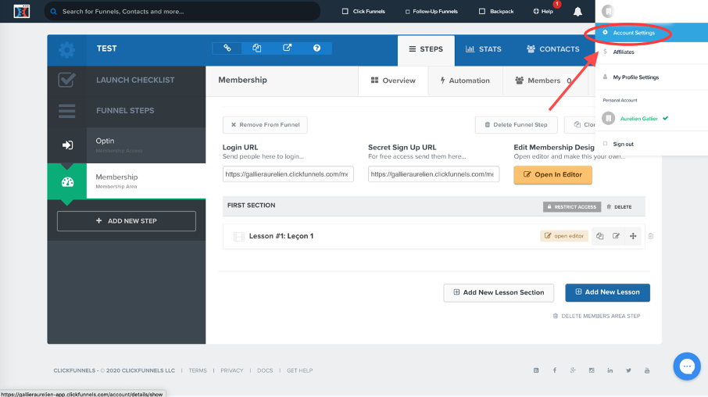Open the LAUNCH CHECKLIST sidebar item
Viewport: 708px width, 397px height.
coord(127,80)
